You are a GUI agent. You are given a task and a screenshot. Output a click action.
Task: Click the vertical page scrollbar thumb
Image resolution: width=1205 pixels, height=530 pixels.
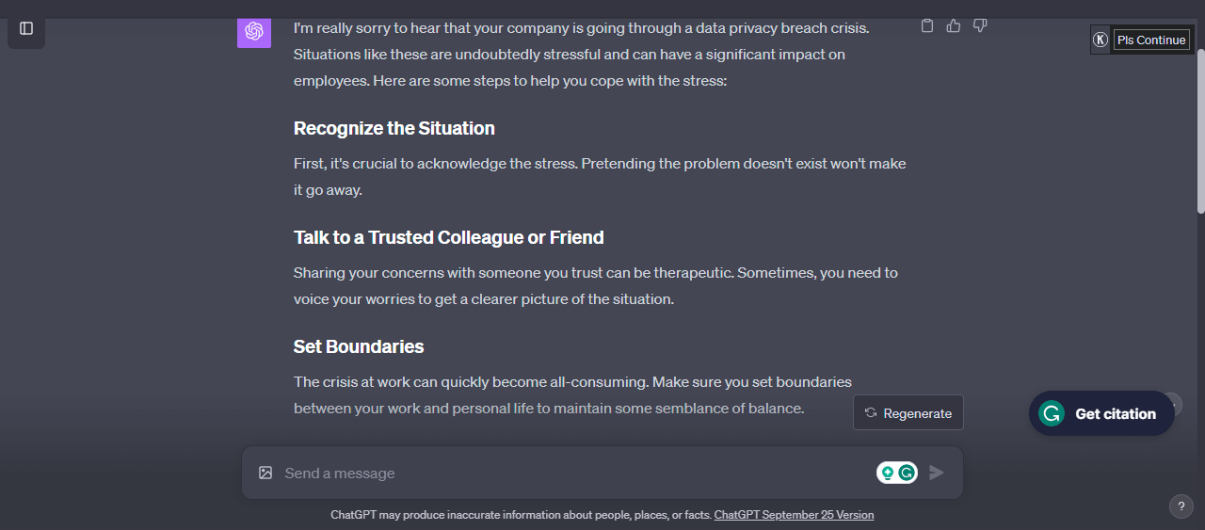click(x=1200, y=130)
